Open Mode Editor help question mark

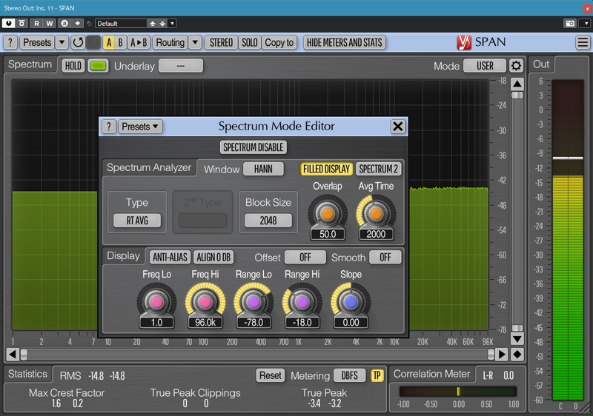pos(109,127)
